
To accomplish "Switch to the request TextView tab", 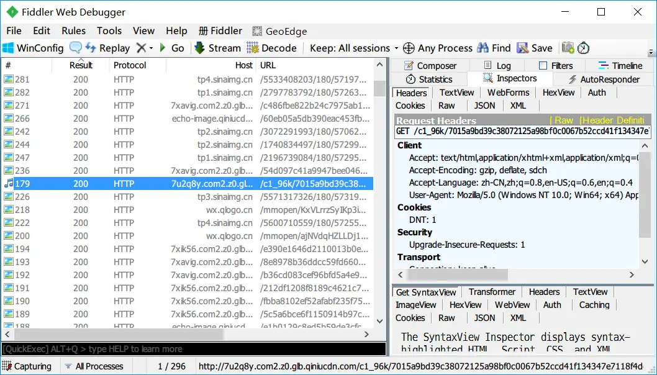I will coord(456,93).
